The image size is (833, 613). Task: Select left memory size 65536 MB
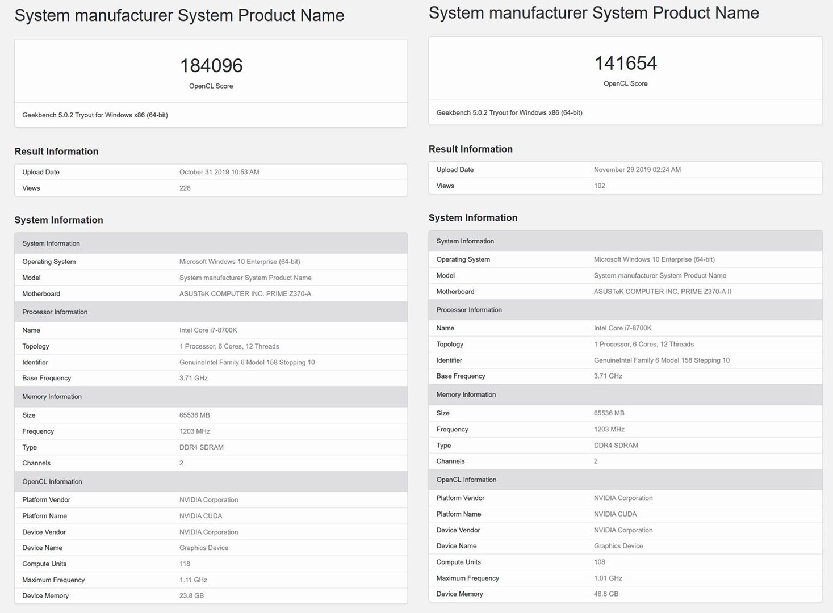click(x=195, y=415)
